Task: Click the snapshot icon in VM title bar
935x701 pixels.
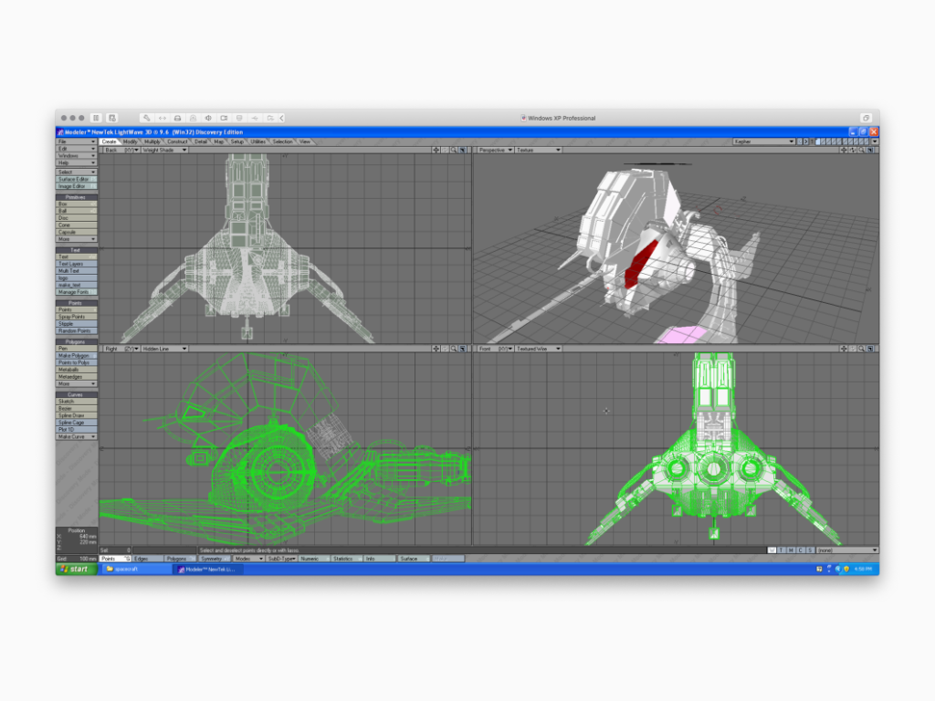Action: tap(112, 118)
